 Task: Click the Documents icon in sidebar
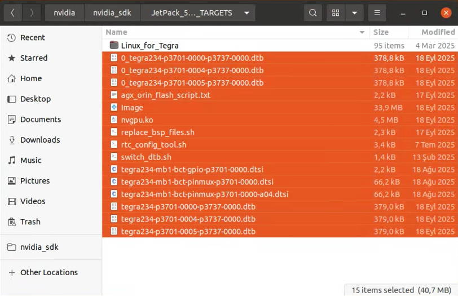pos(12,120)
